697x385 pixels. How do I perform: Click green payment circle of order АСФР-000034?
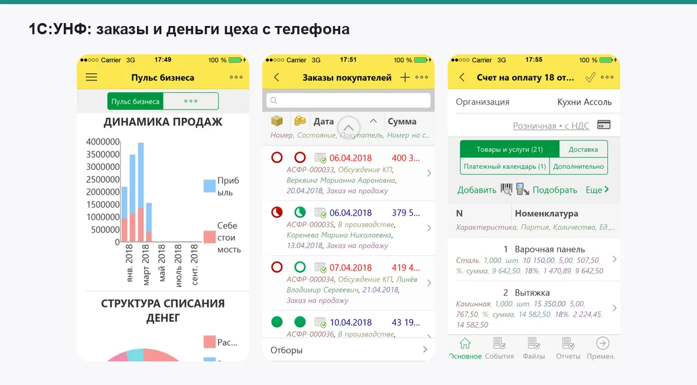pos(300,267)
